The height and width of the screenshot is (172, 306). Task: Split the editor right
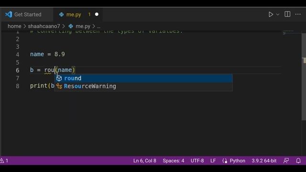pyautogui.click(x=287, y=14)
